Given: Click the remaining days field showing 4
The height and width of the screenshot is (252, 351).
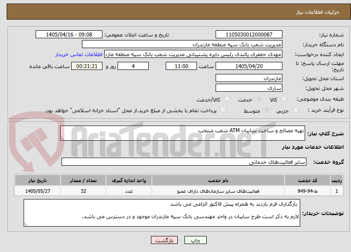Looking at the screenshot, I should tap(133, 66).
